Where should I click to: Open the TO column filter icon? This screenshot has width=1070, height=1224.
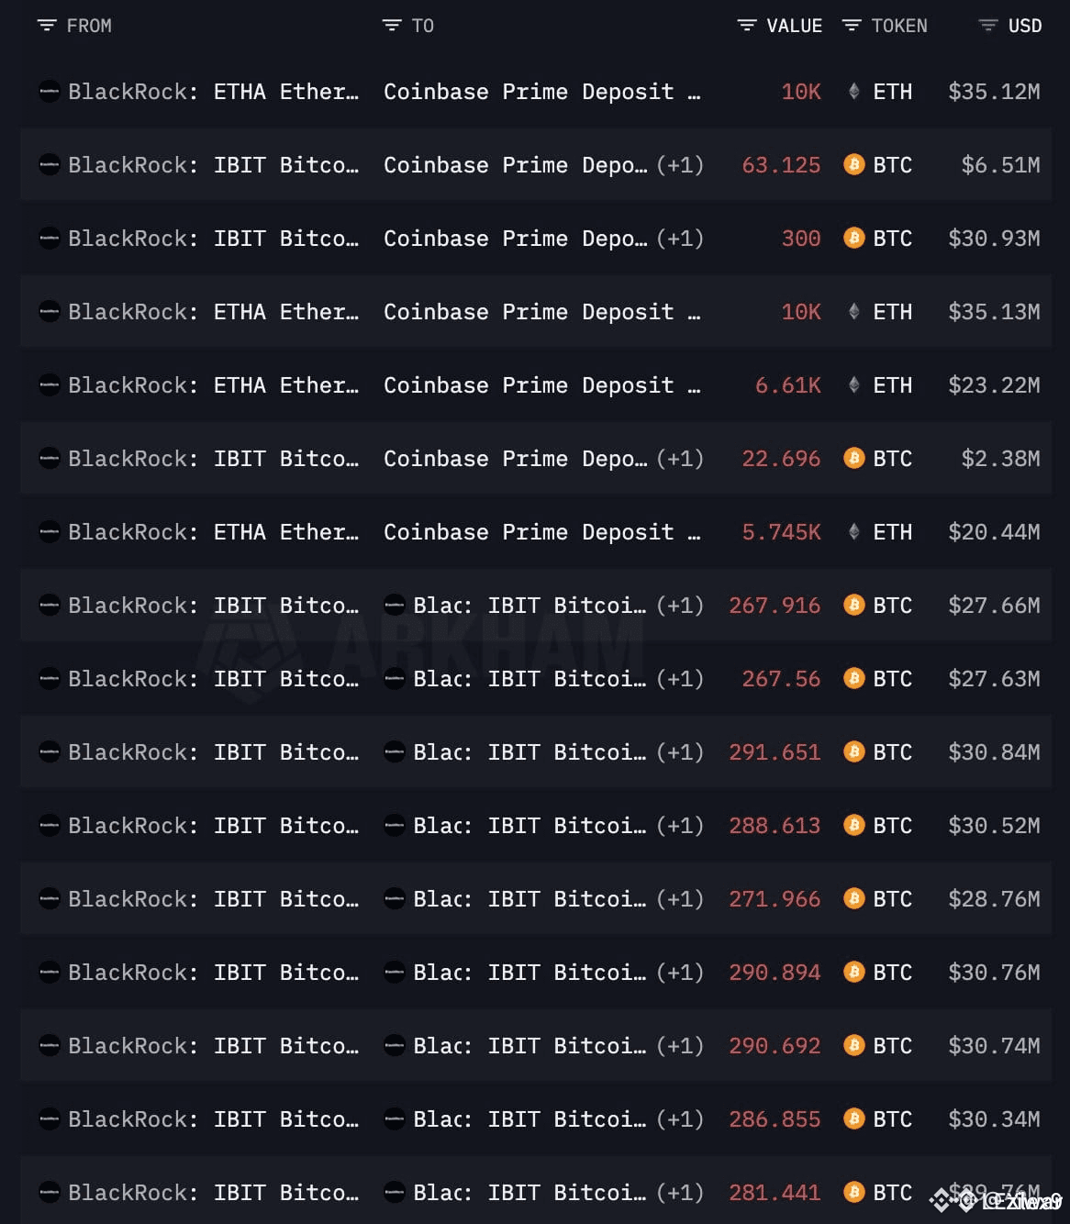point(392,26)
